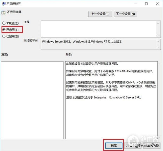Minimize the 不显示锁屏 dialog window
This screenshot has width=163, height=151.
point(135,4)
